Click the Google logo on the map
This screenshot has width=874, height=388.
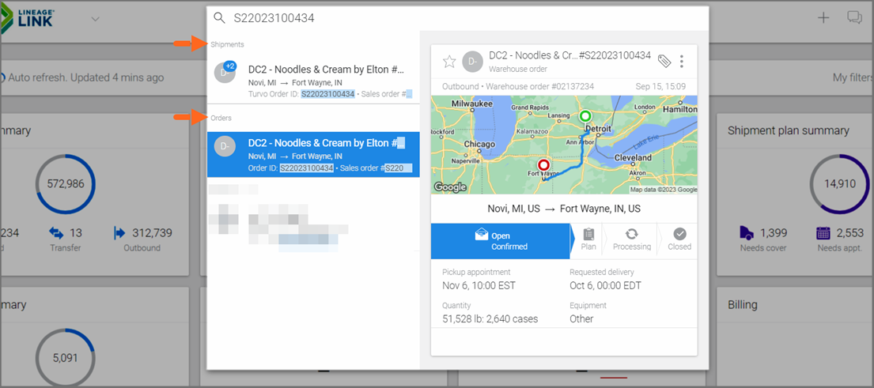pyautogui.click(x=450, y=187)
